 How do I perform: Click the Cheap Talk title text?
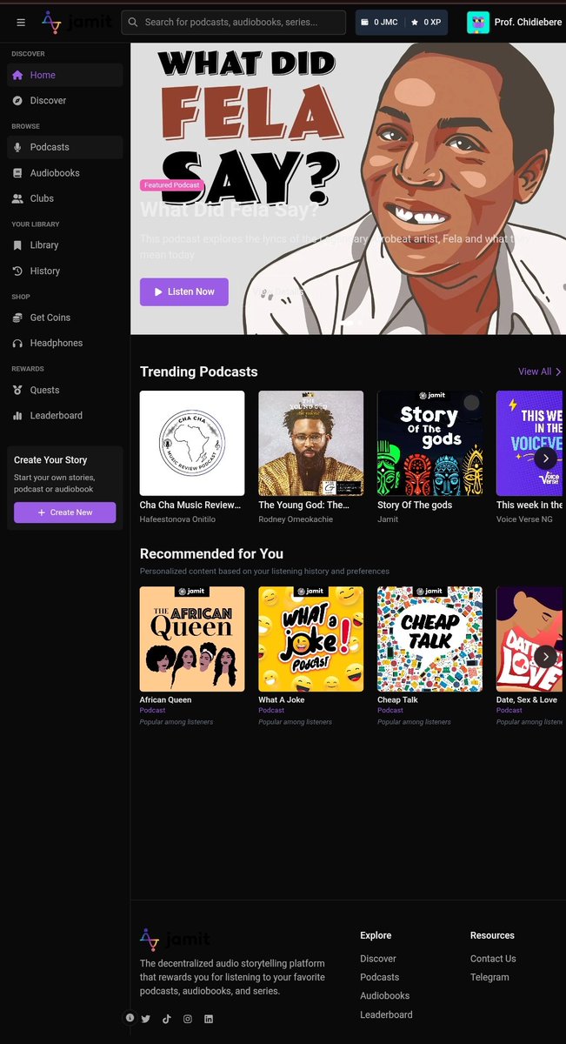[x=397, y=699]
